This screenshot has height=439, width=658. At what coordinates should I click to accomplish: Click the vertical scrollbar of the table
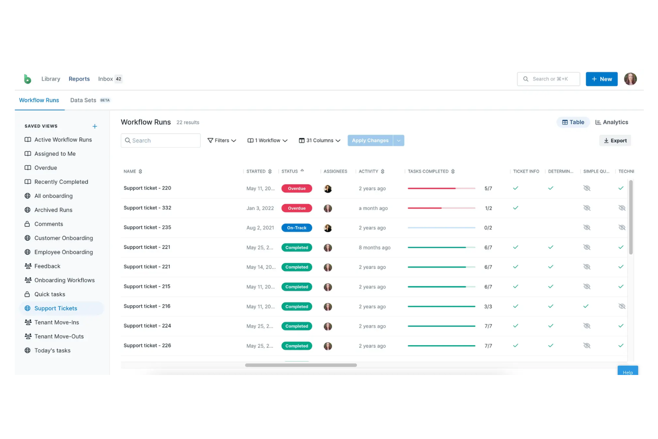click(631, 217)
